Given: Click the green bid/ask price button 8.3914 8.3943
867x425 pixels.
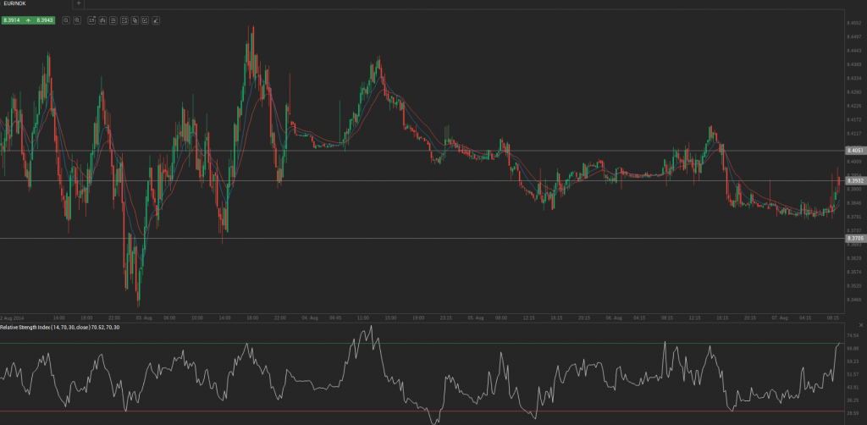Looking at the screenshot, I should 28,20.
